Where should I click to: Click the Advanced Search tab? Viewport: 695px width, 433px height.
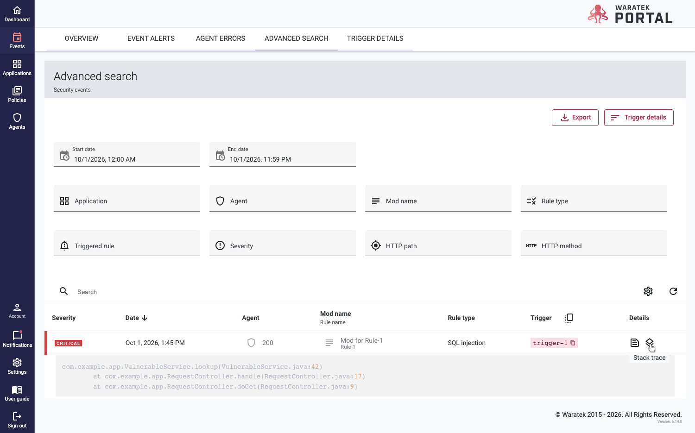coord(297,38)
